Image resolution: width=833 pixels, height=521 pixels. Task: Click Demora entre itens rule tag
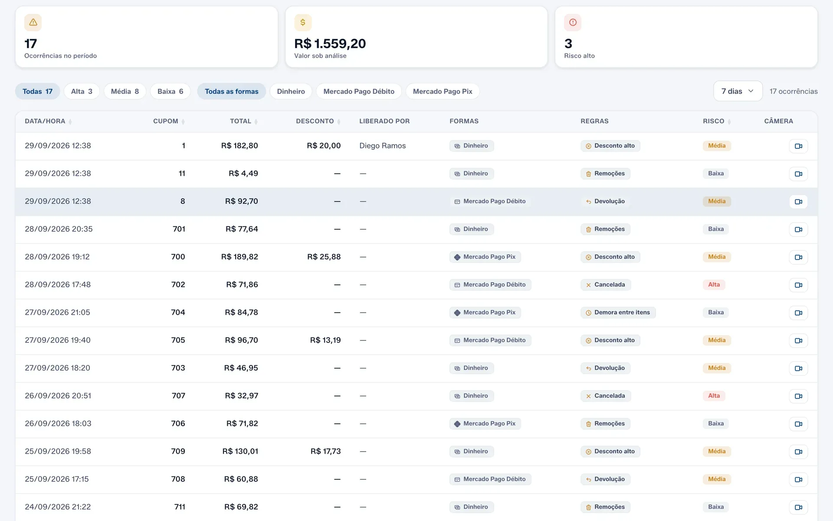618,313
